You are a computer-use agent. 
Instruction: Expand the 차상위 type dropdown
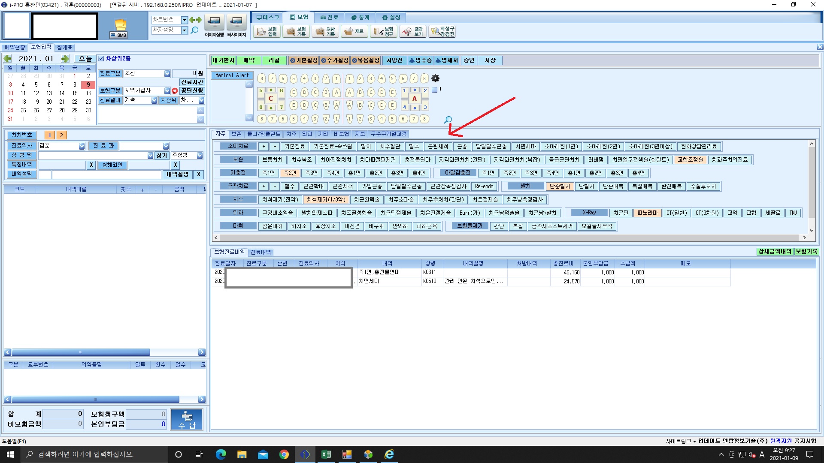pos(201,100)
